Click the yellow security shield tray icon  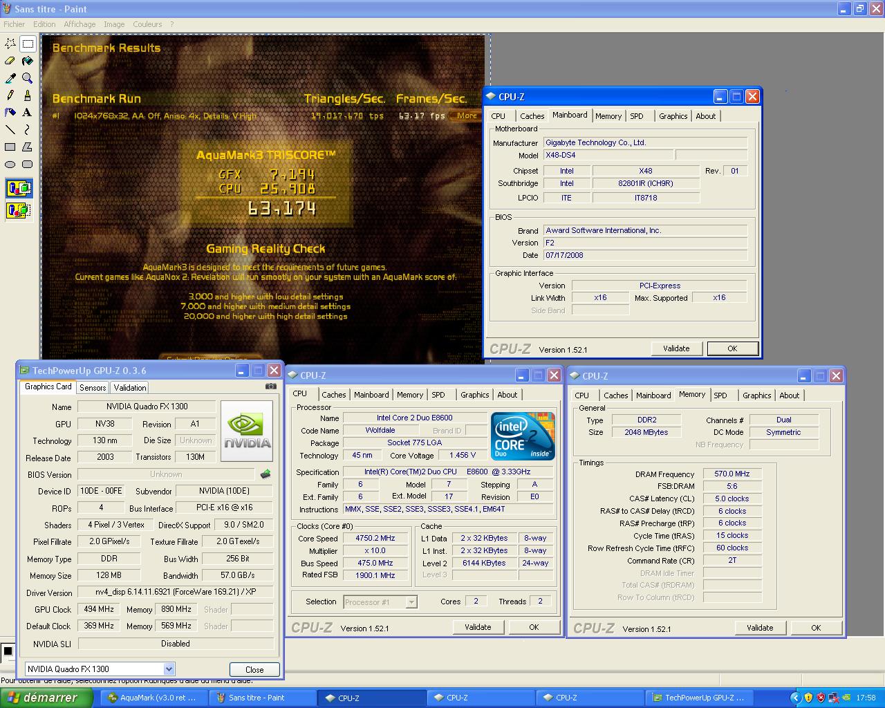[x=808, y=698]
